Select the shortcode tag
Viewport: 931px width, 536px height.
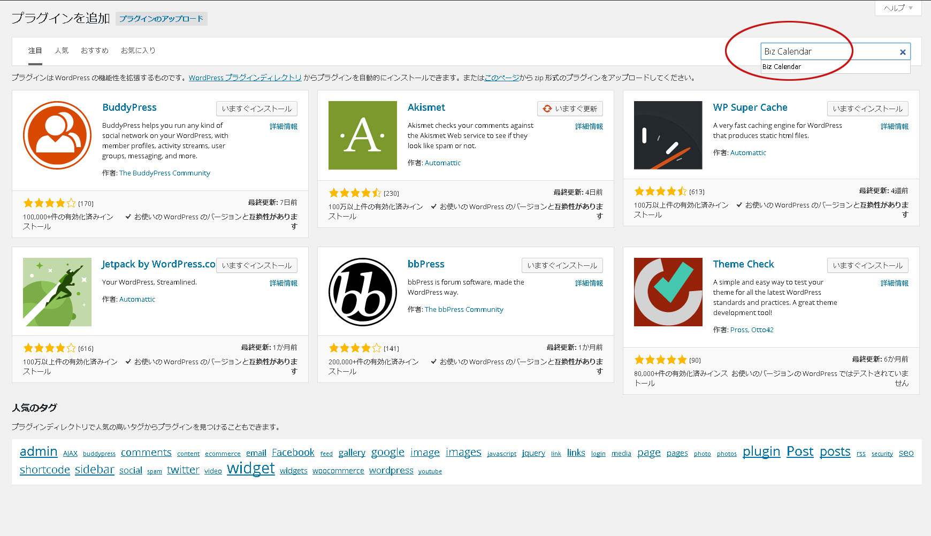(x=45, y=470)
